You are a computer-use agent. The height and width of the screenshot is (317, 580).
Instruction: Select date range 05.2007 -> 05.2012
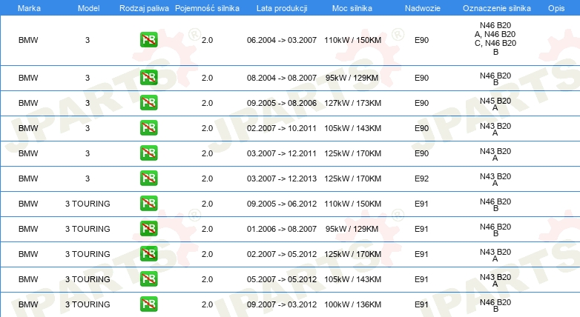(x=282, y=278)
